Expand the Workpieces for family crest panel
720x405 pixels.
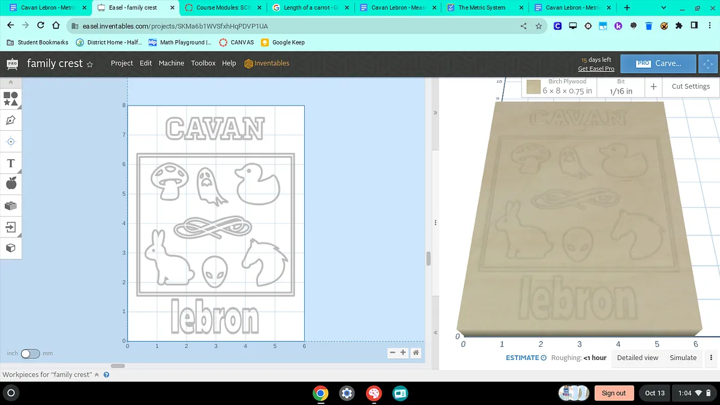(97, 374)
